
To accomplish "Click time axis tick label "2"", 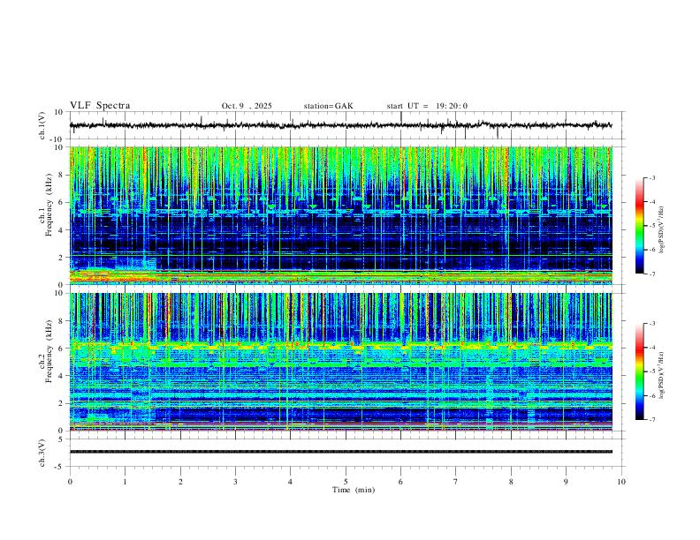I will [180, 482].
